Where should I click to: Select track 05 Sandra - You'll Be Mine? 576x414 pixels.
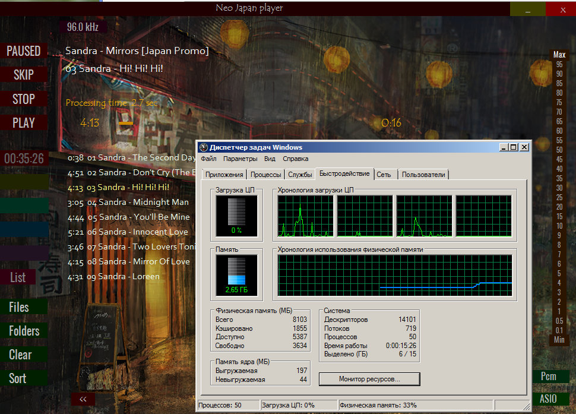pos(129,217)
